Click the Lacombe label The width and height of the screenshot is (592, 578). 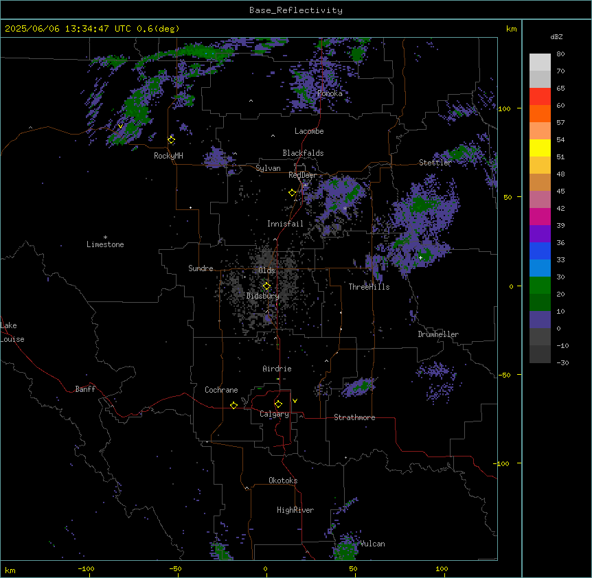tap(309, 131)
